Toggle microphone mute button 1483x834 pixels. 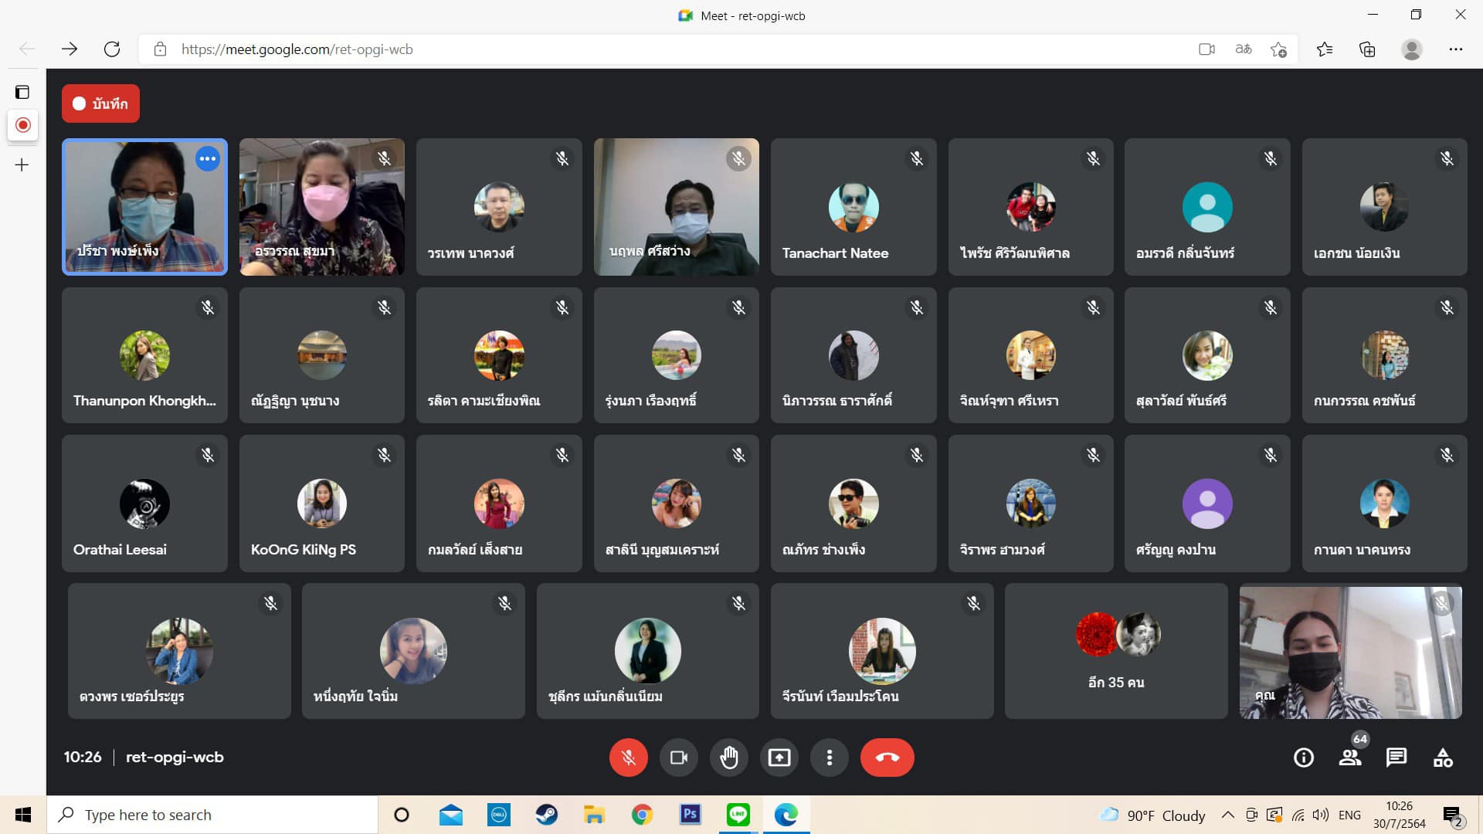628,758
